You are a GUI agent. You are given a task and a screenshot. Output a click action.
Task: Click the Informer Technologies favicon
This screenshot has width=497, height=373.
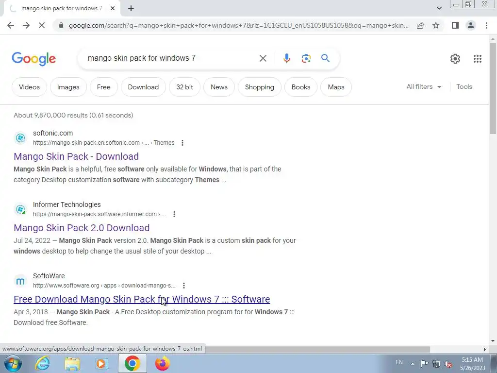pos(20,209)
